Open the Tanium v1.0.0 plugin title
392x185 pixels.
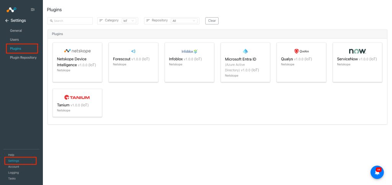point(73,105)
